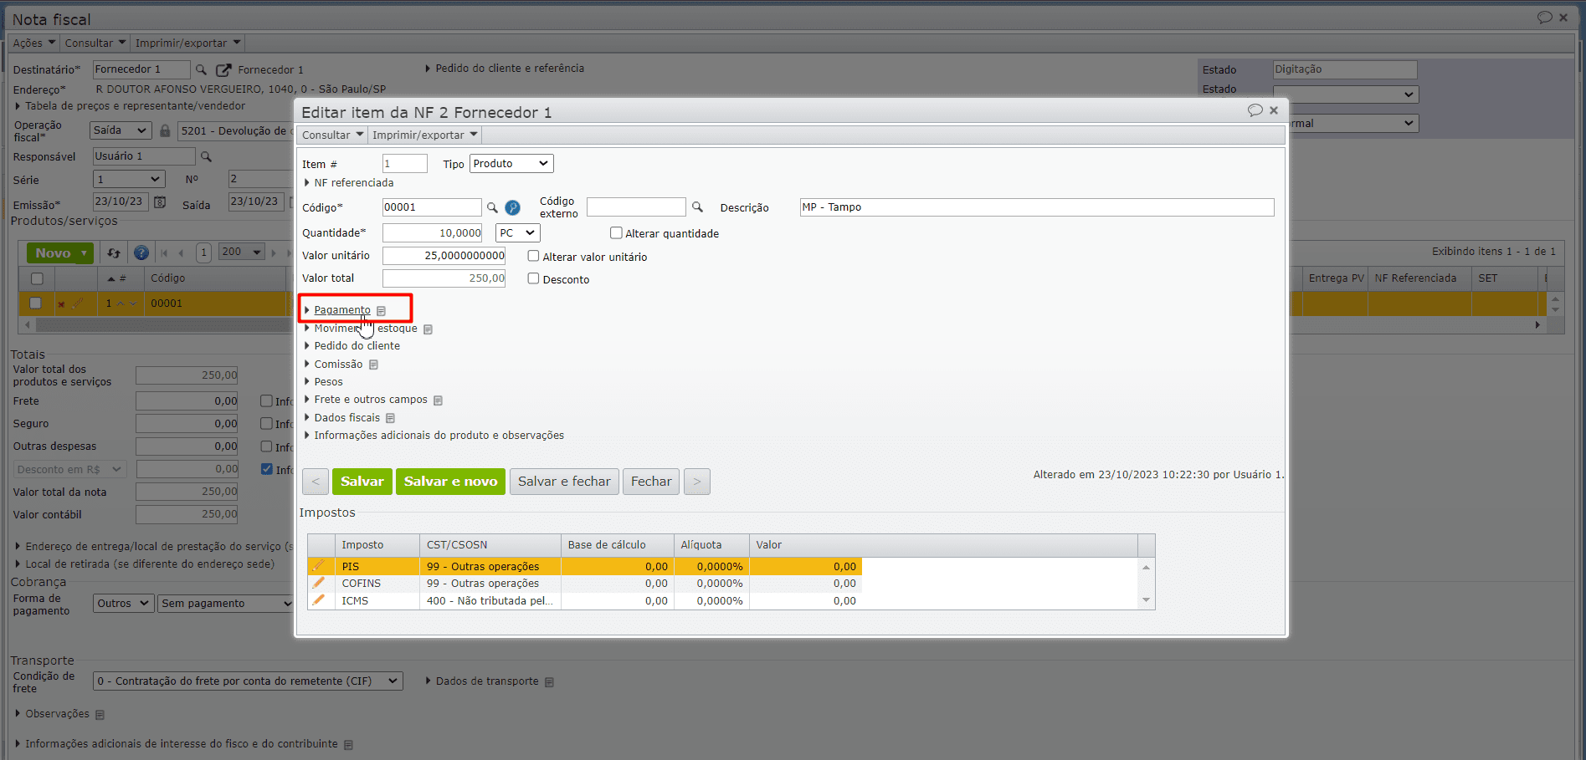Viewport: 1586px width, 760px height.
Task: Search product by Código magnifier icon
Action: [492, 207]
